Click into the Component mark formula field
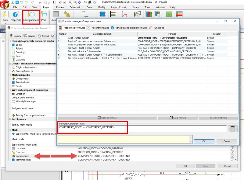244x180 pixels. [142, 129]
